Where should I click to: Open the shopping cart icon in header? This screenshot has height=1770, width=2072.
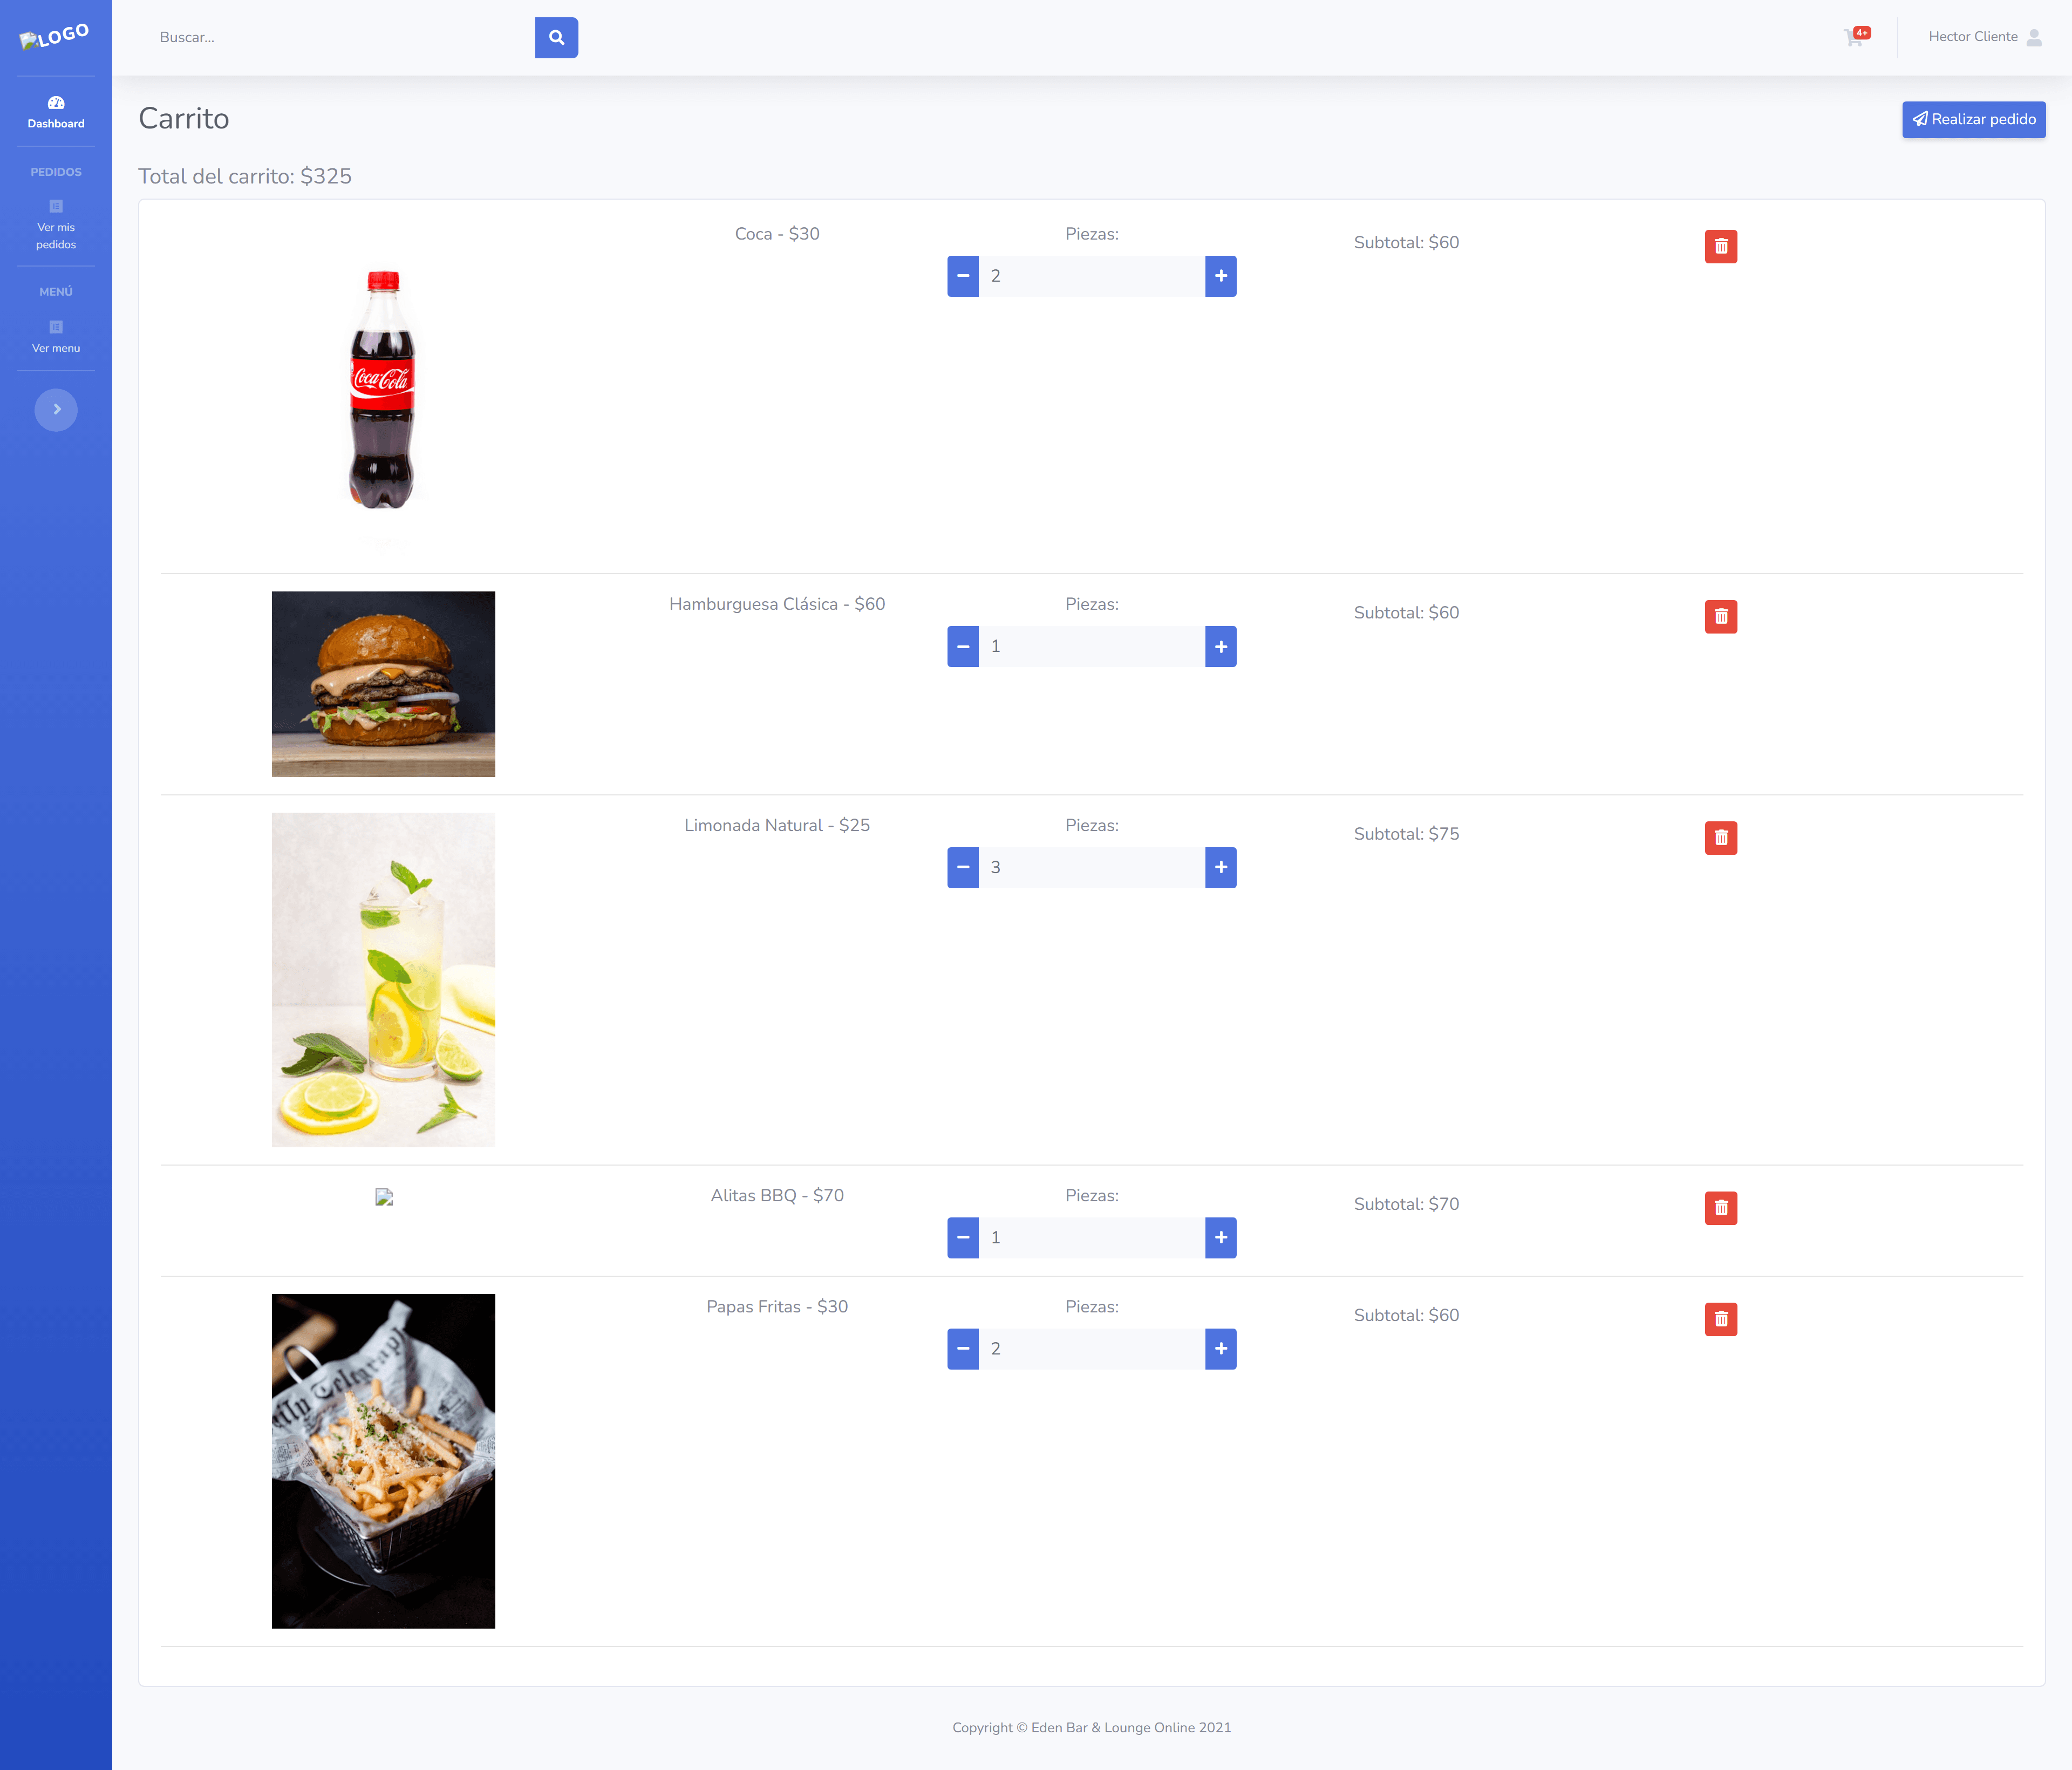click(x=1854, y=37)
